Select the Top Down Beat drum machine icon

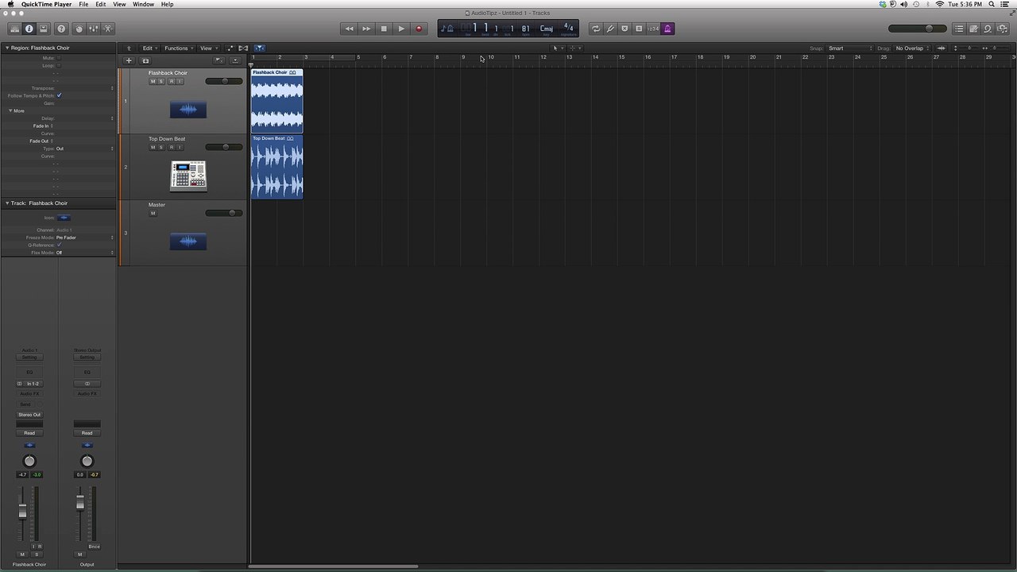tap(188, 176)
